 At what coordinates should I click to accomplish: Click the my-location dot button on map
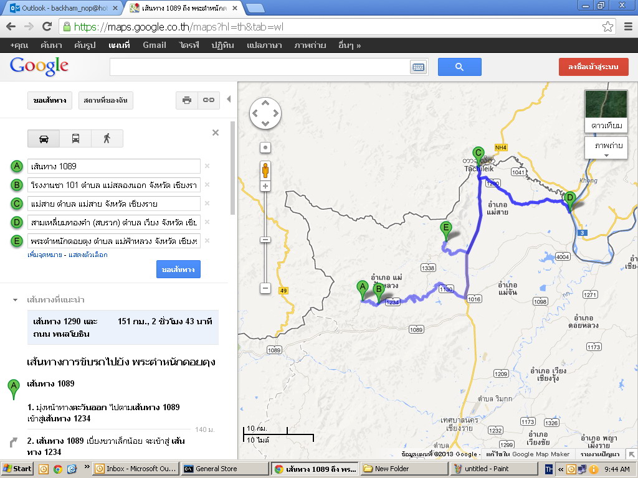(265, 148)
